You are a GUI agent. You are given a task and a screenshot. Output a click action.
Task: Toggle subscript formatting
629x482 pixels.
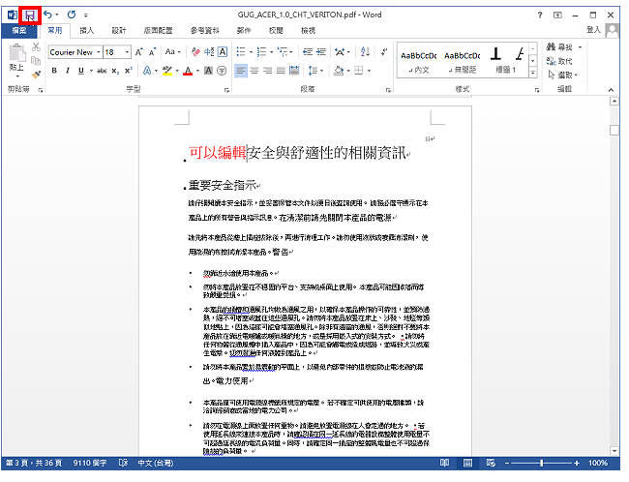coord(115,71)
